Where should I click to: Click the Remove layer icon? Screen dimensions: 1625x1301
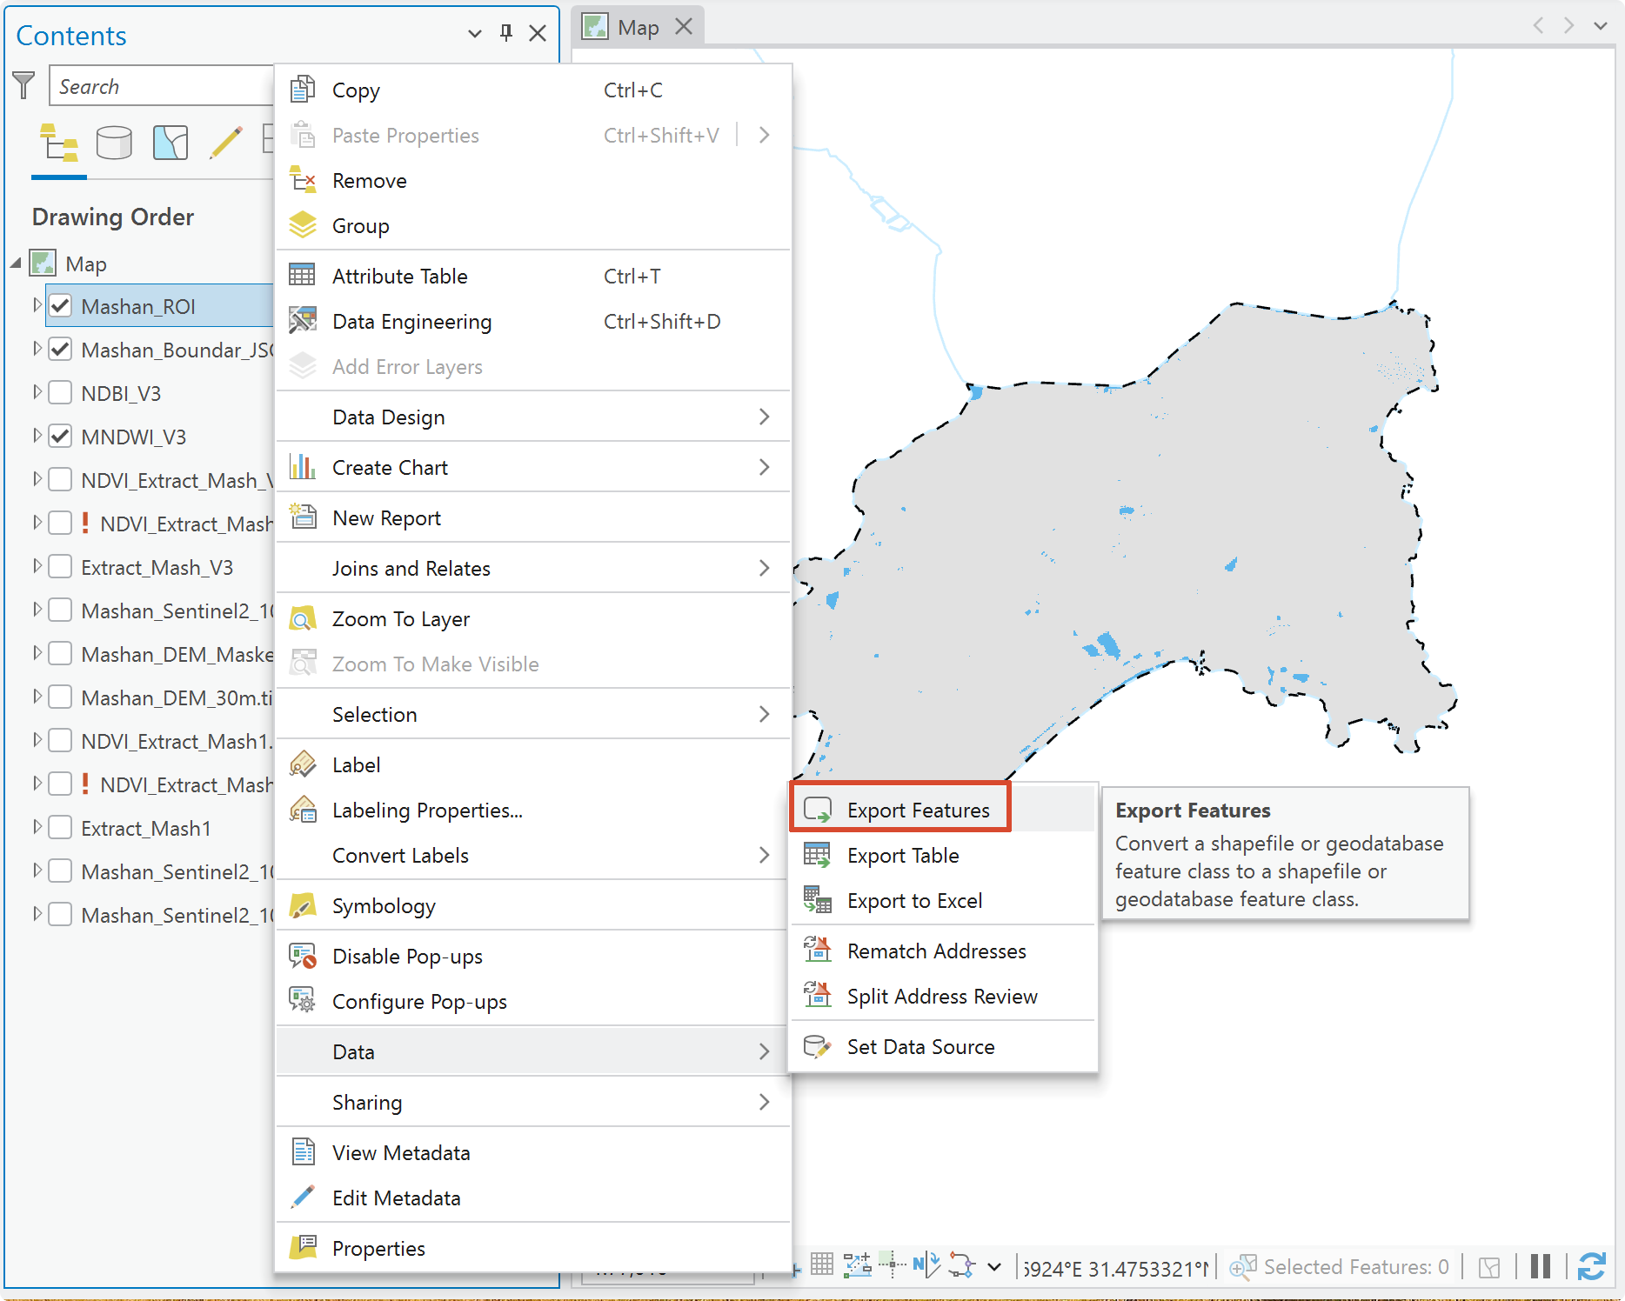tap(302, 180)
